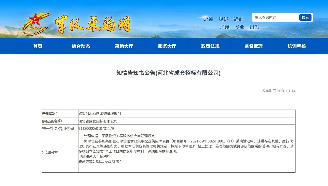Navigate to 政策法规 section
The image size is (328, 186).
210,46
